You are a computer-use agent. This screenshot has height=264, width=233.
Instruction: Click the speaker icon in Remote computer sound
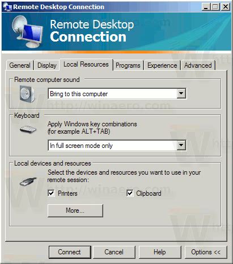[x=27, y=94]
